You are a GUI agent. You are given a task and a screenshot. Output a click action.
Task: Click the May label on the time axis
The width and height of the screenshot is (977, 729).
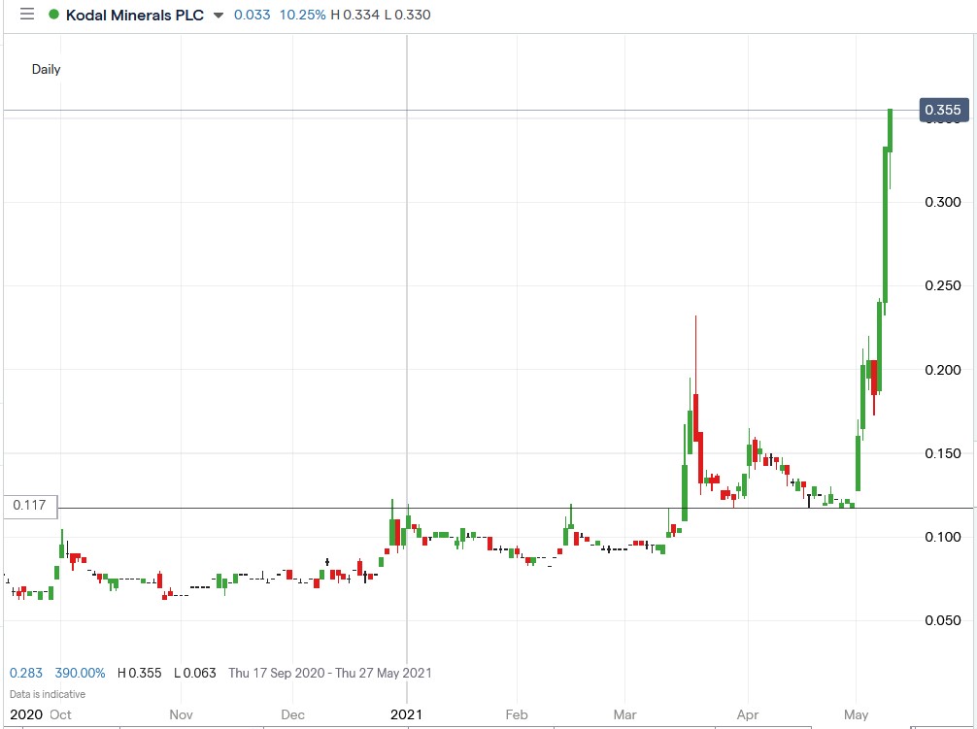coord(856,713)
